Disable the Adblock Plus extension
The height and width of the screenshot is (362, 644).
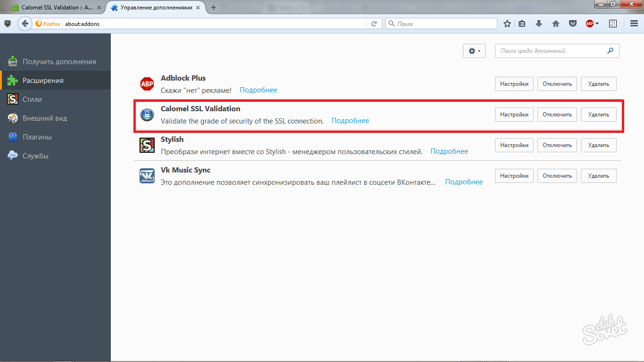coord(557,84)
